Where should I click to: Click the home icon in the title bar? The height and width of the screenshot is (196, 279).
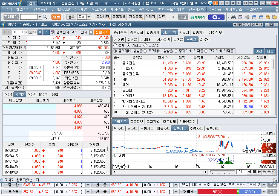click(x=246, y=3)
